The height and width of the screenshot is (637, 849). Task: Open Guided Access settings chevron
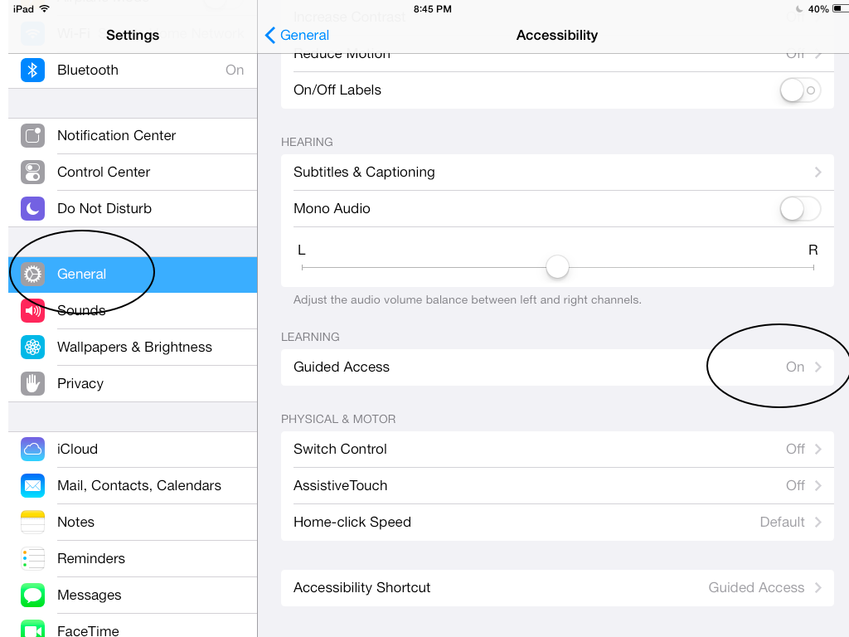[x=817, y=367]
